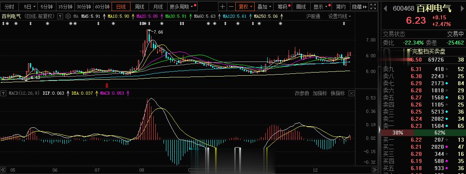
Task: Switch to the 月线 monthly tab
Action: (158, 7)
